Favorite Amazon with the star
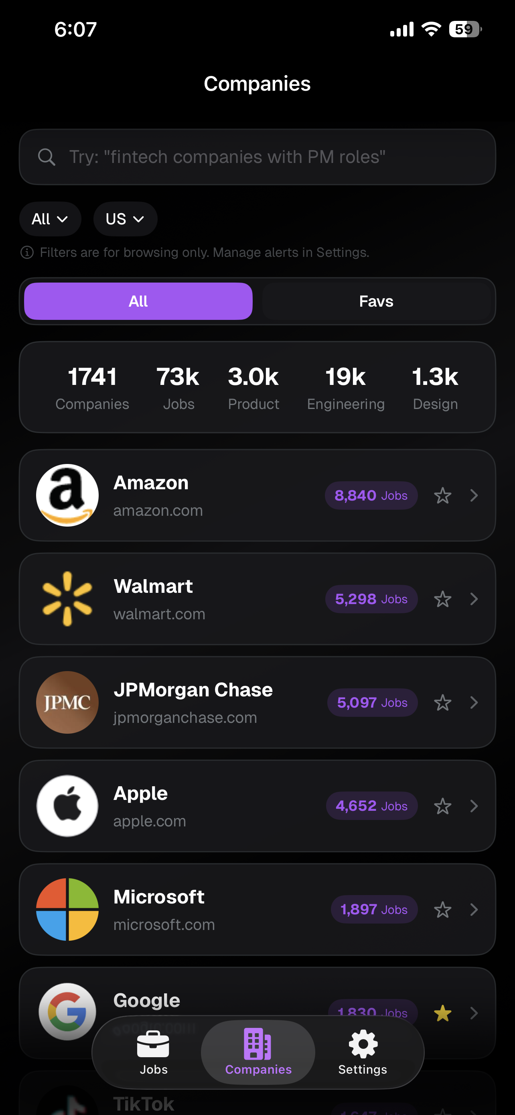This screenshot has width=515, height=1115. coord(442,496)
